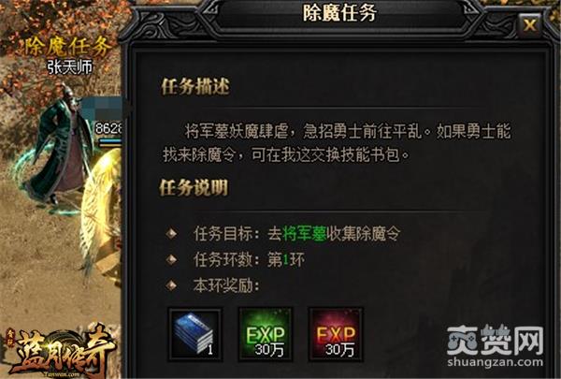Click the 张天师 NPC name label
The width and height of the screenshot is (561, 379).
pyautogui.click(x=70, y=66)
